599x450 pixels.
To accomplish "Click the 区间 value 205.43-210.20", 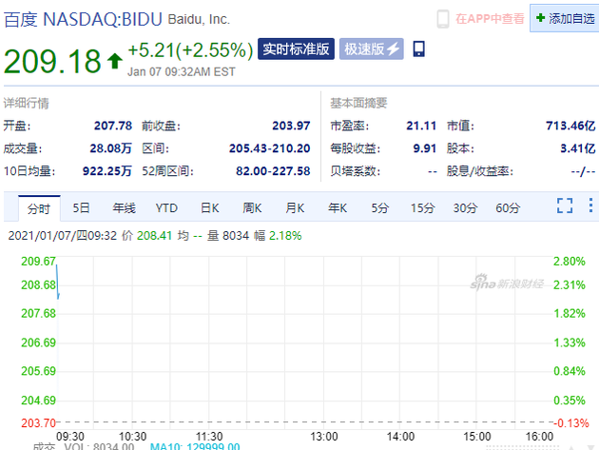I will point(269,148).
